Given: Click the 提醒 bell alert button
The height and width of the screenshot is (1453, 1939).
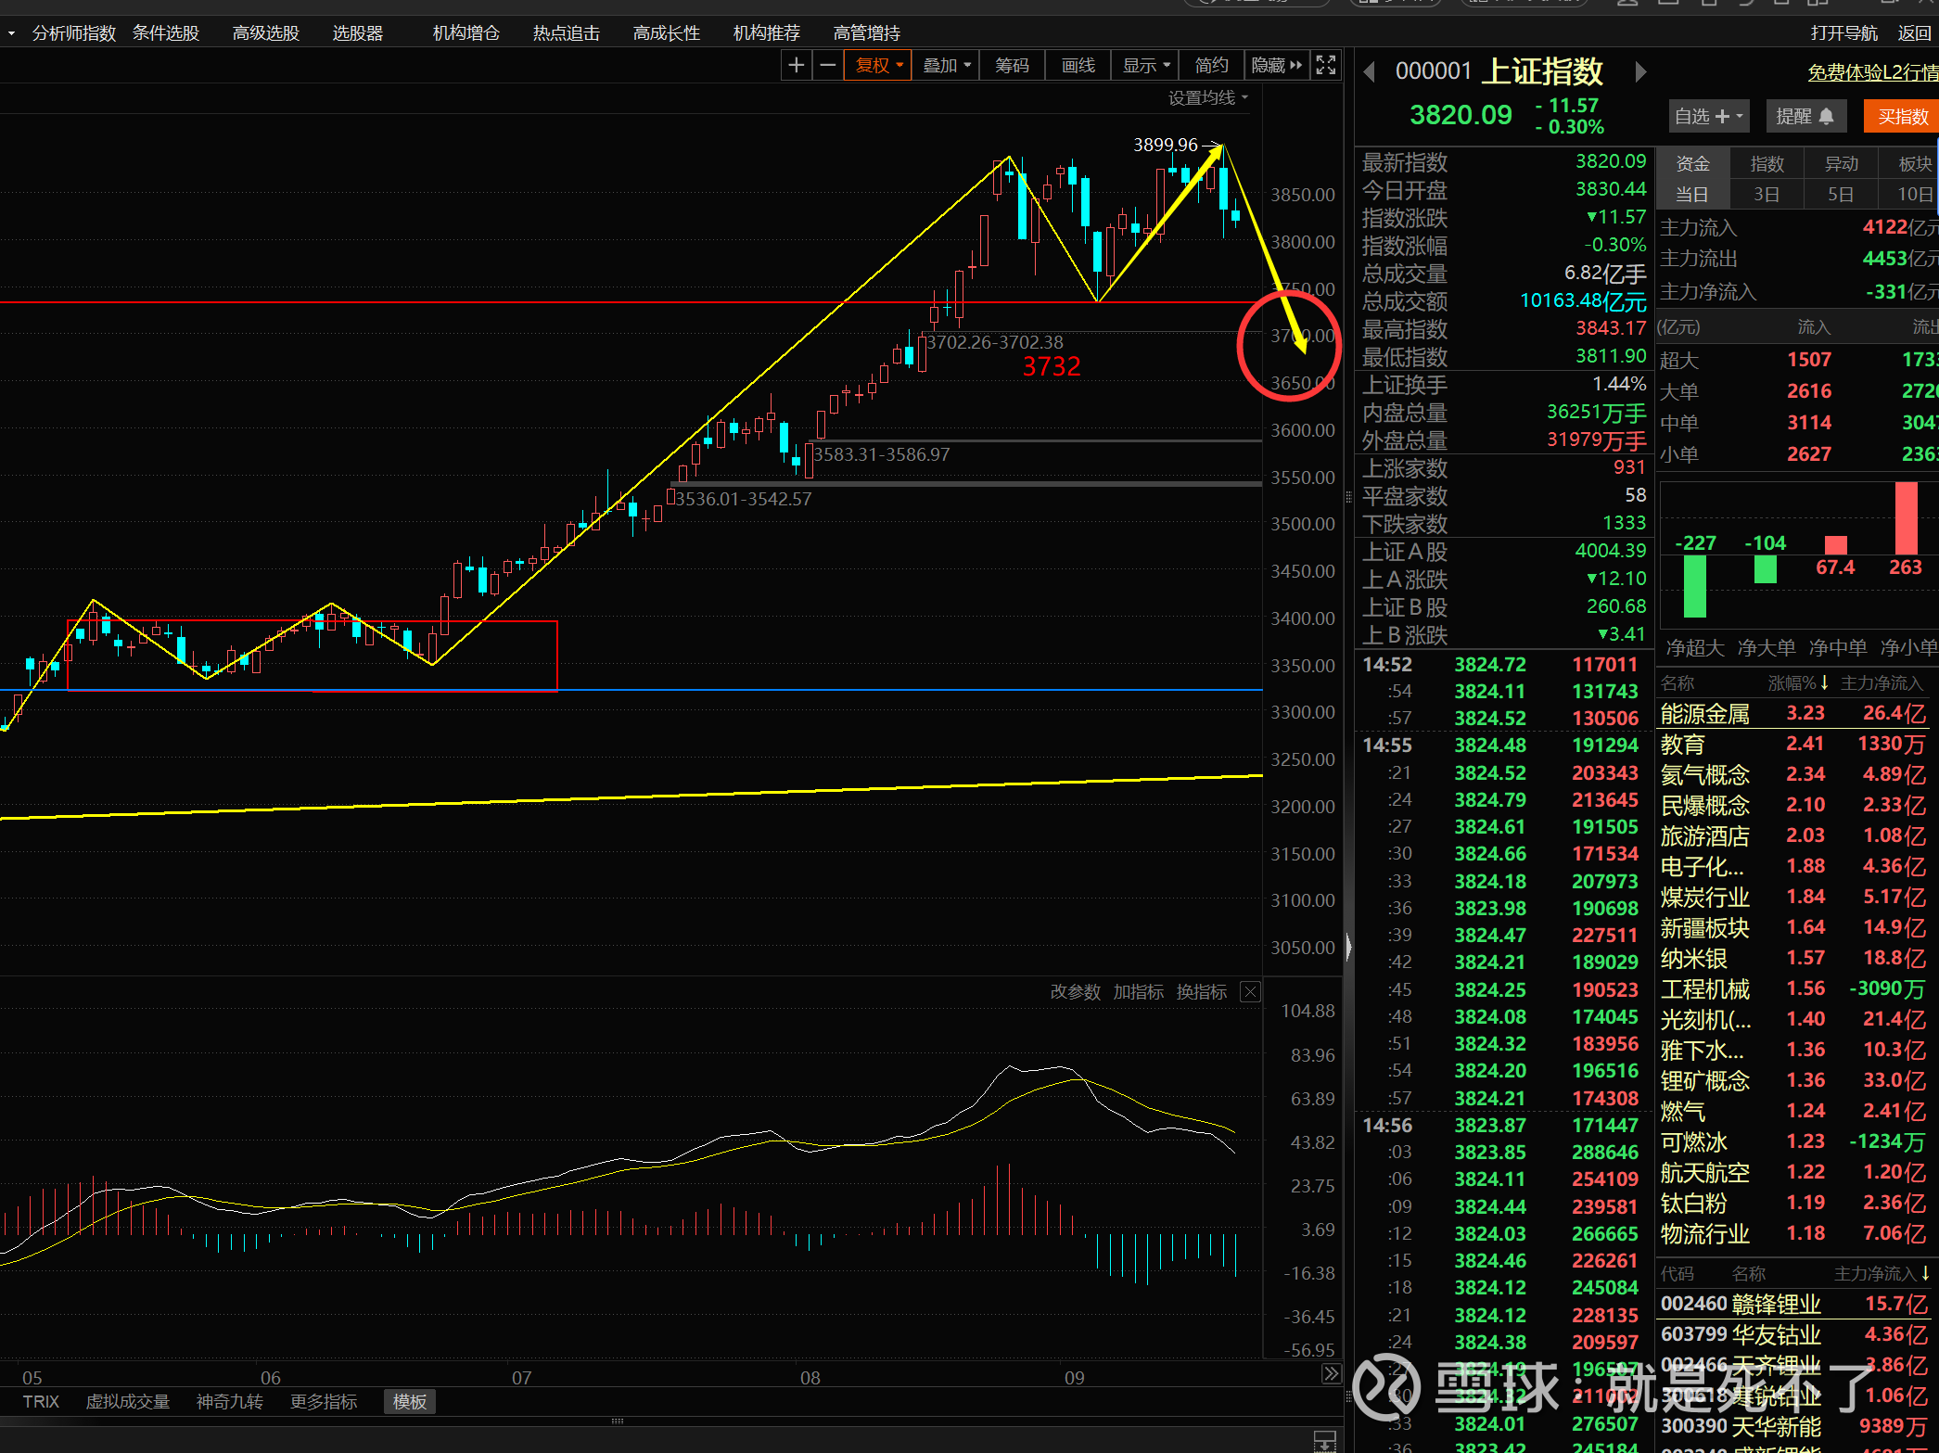Looking at the screenshot, I should tap(1805, 116).
